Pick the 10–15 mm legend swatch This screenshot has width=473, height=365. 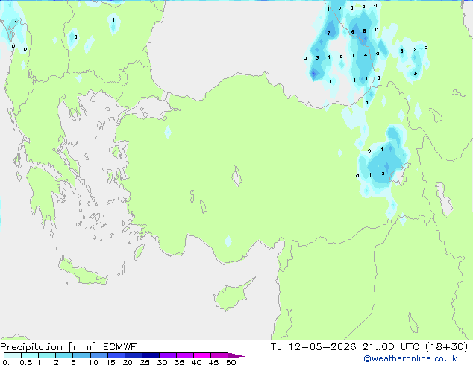pos(98,355)
